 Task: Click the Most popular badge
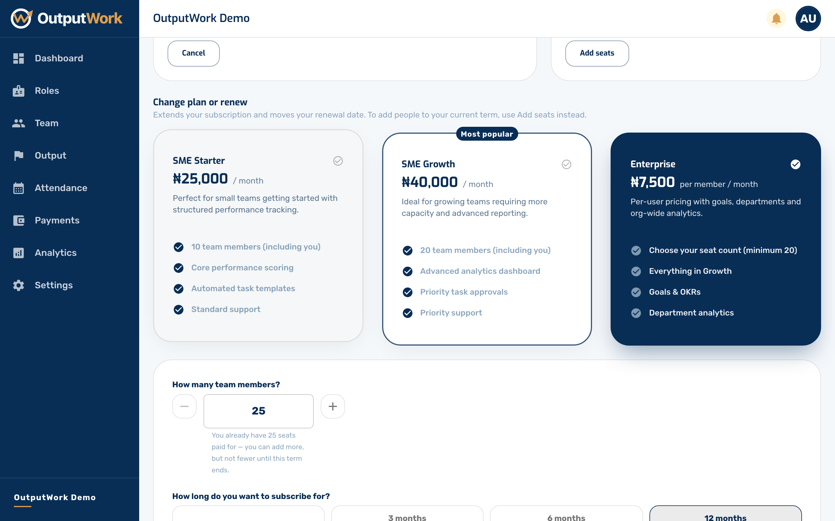(x=487, y=134)
